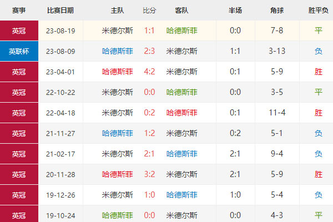Click half-time score 1:0 on 19-12-26

point(235,195)
